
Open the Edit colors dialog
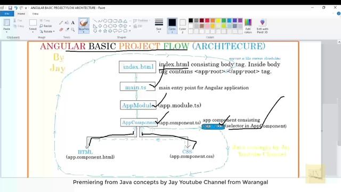coord(248,26)
